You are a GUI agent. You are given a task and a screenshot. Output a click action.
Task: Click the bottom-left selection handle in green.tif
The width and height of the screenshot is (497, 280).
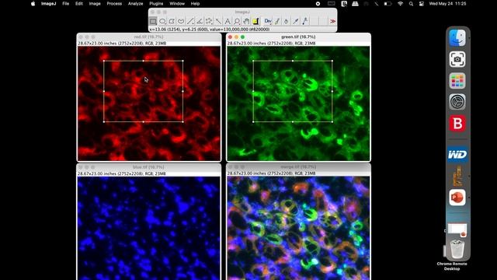pos(253,121)
